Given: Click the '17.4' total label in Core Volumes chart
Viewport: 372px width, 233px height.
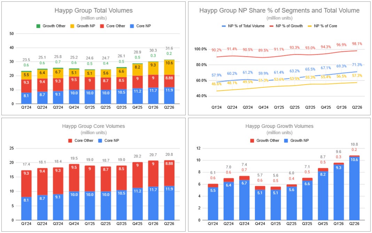Looking at the screenshot, I should [x=26, y=164].
